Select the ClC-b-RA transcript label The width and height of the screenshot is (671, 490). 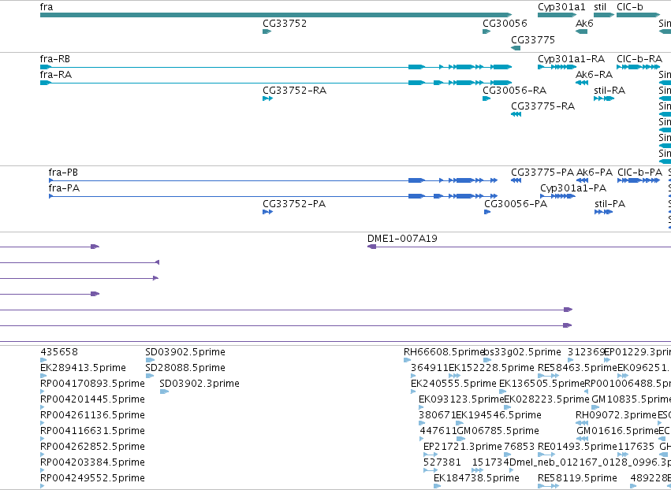639,59
